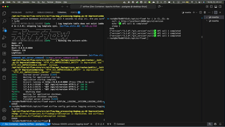Viewport: 225px width, 127px height.
Task: Open the Extensions view icon
Action: [x=4, y=54]
